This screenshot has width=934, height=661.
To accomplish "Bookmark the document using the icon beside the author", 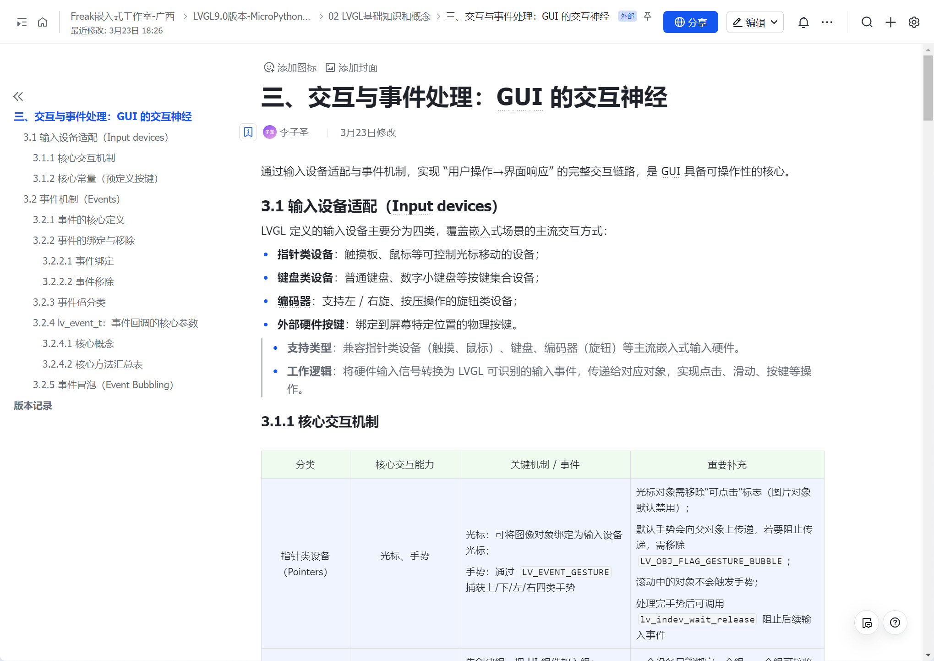I will [x=248, y=132].
